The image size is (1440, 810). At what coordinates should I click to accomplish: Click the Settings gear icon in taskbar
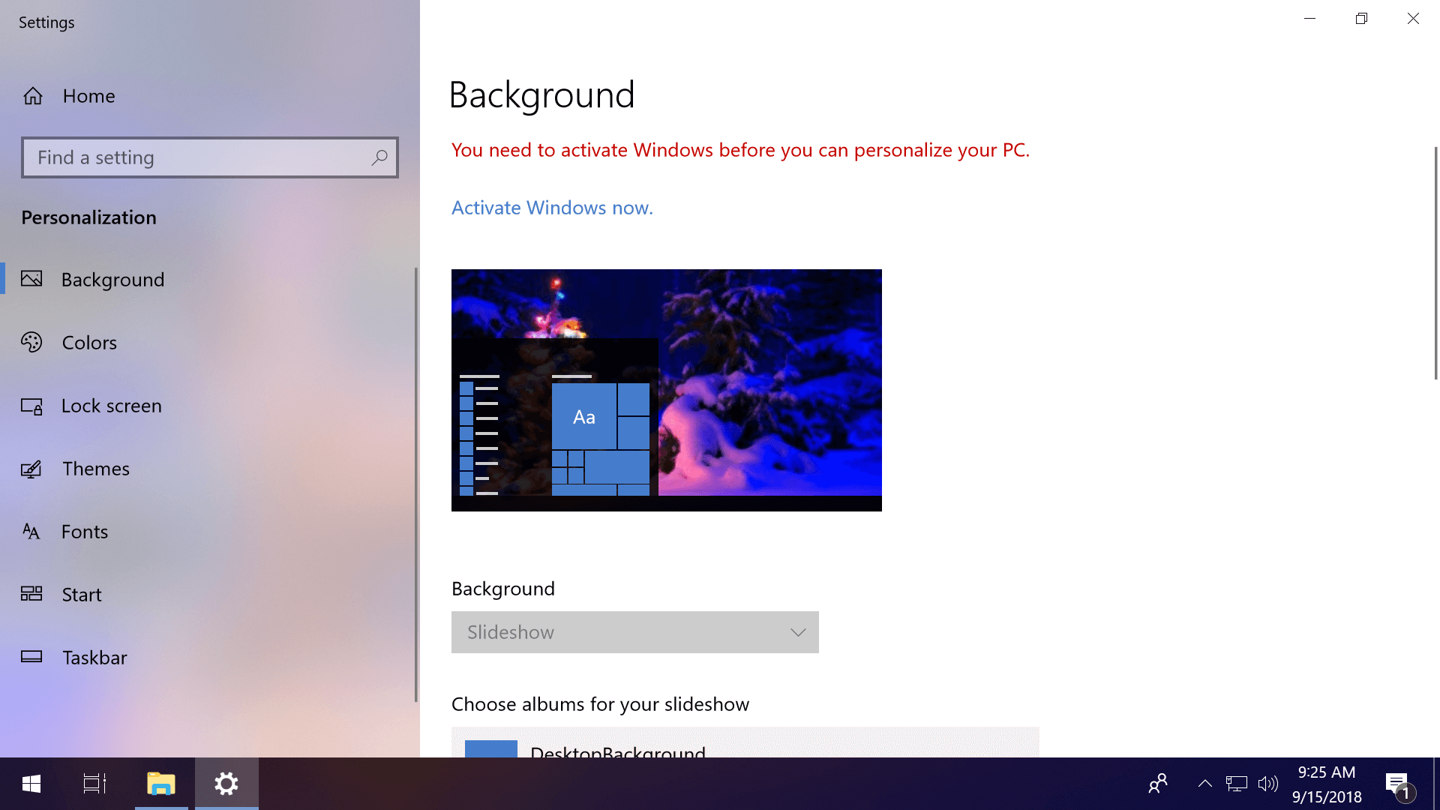(x=226, y=783)
